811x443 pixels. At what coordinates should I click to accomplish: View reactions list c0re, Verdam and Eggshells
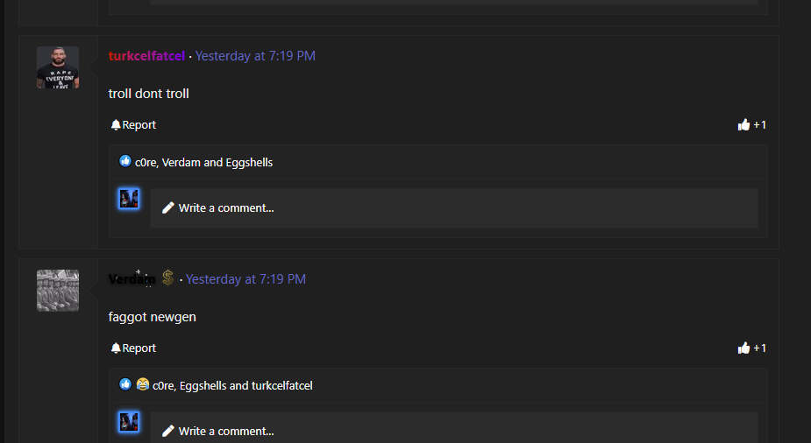(203, 162)
